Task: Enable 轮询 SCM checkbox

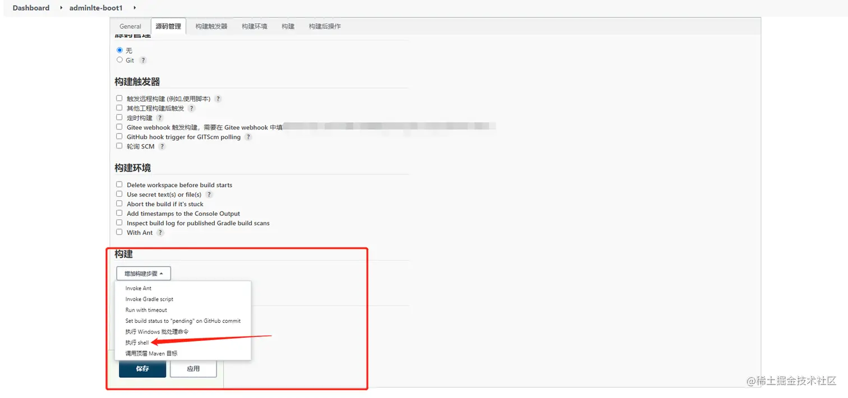Action: pos(119,146)
